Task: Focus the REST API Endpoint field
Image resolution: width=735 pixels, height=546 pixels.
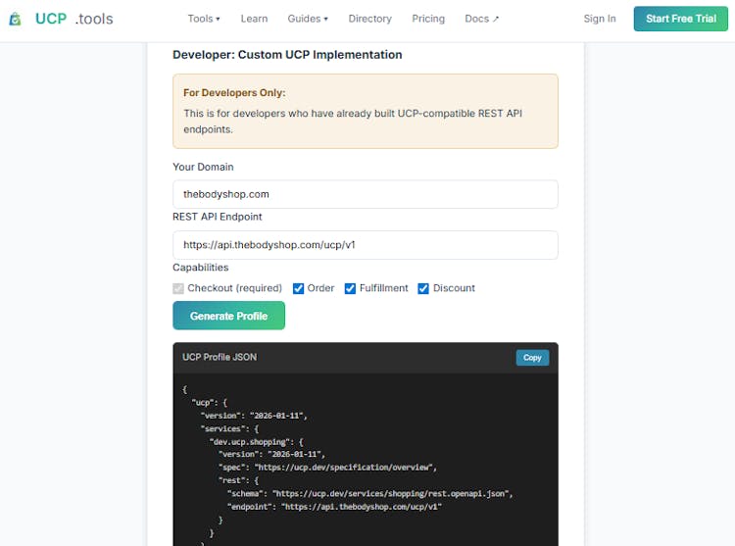Action: coord(365,245)
